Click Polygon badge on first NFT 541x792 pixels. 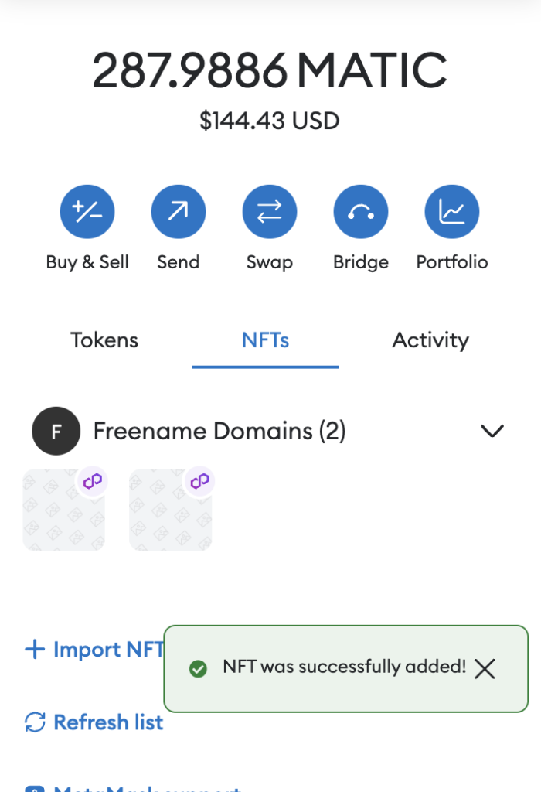(93, 481)
